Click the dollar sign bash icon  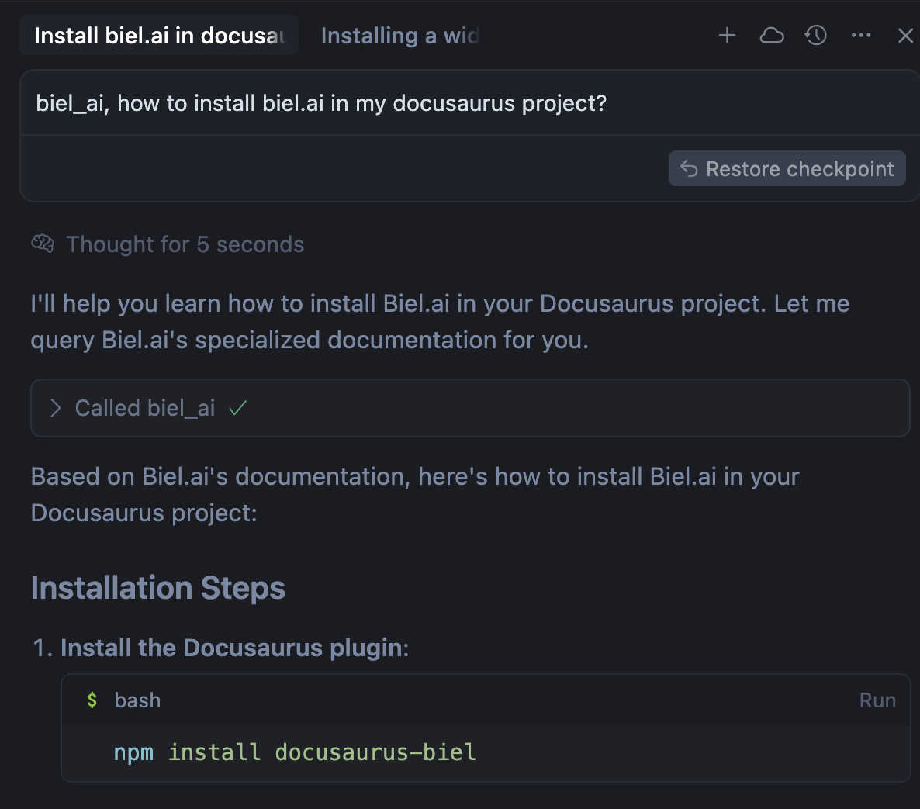click(x=92, y=700)
